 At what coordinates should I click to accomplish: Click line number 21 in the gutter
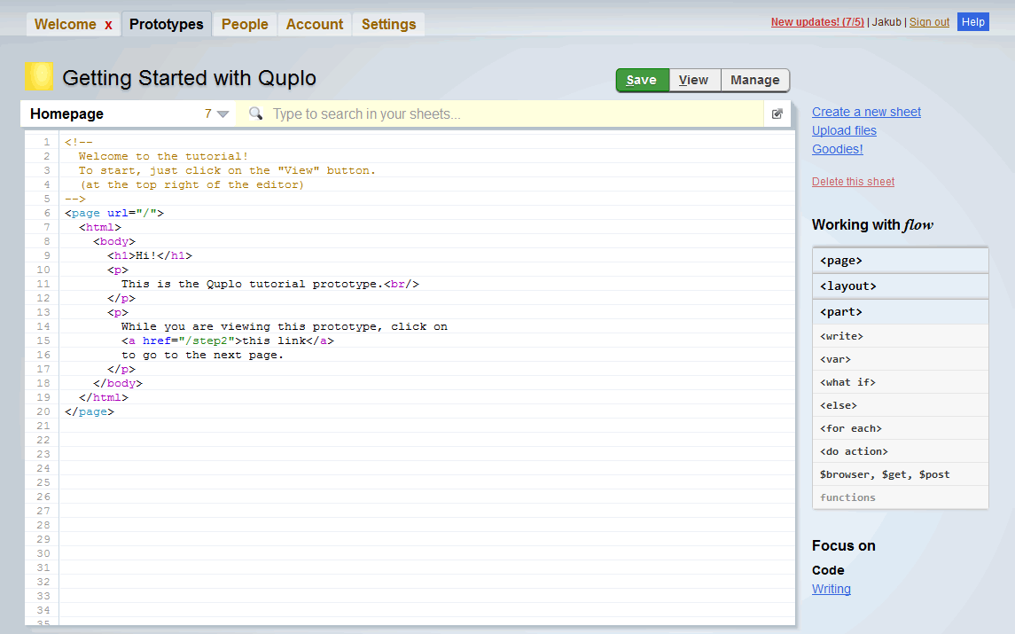(43, 427)
